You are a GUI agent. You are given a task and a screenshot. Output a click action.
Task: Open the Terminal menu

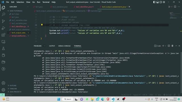pos(46,2)
